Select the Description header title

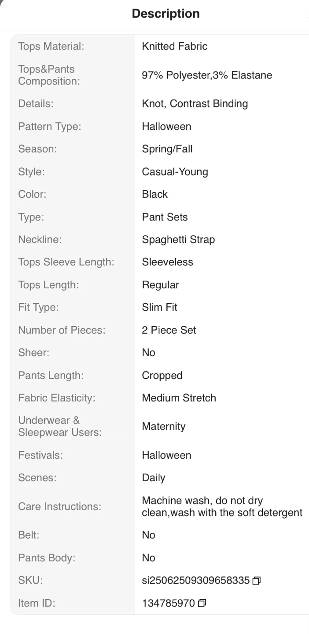pyautogui.click(x=166, y=14)
